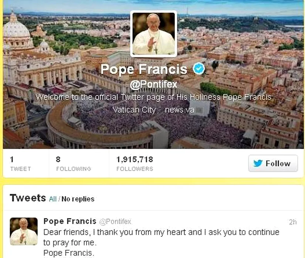View the 1 Tweet count stat
The width and height of the screenshot is (305, 258).
(20, 164)
